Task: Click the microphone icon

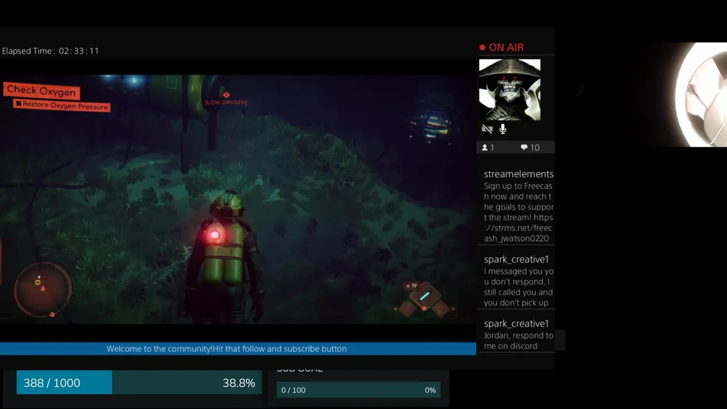Action: [503, 129]
